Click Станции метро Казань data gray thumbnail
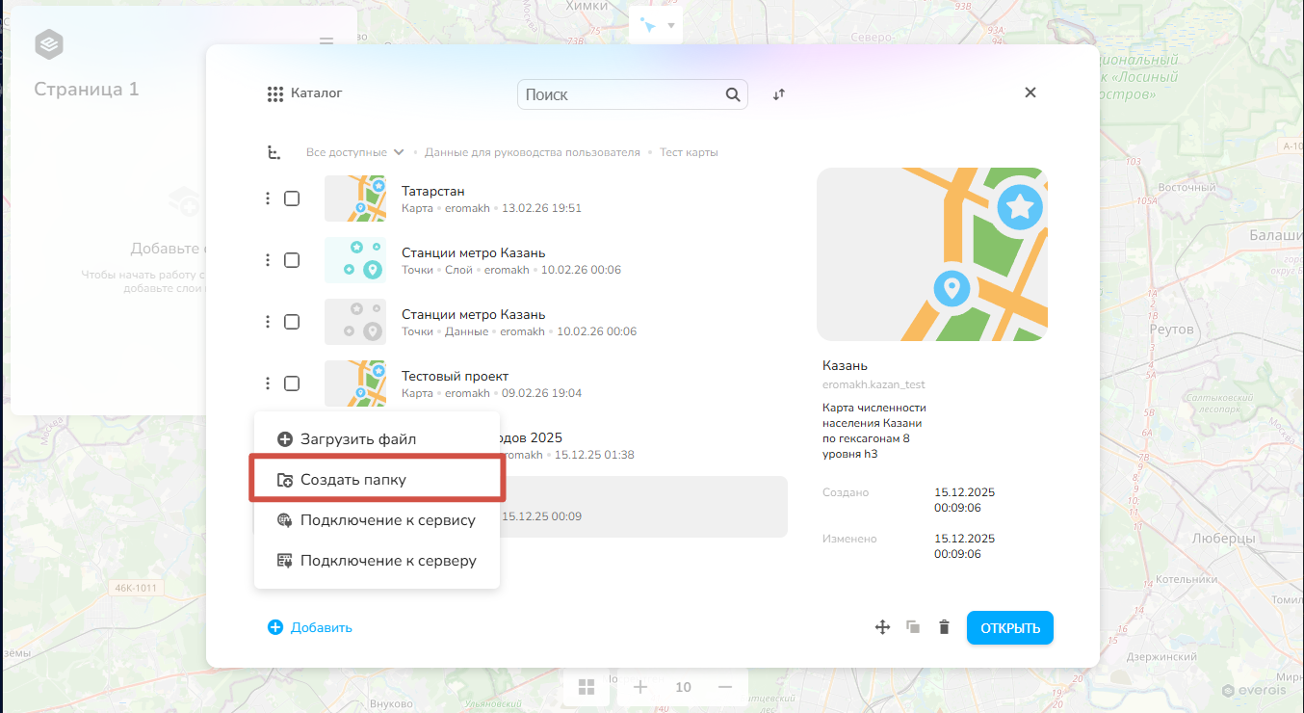 (x=355, y=322)
